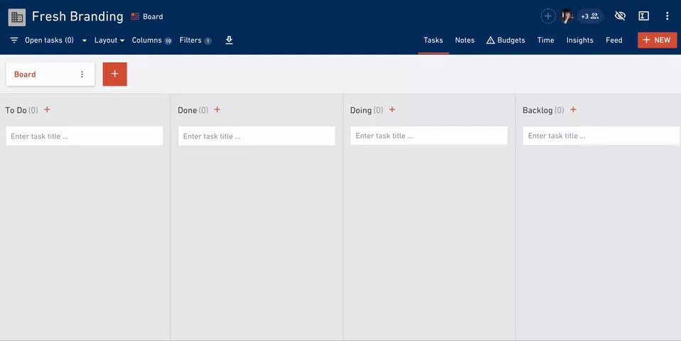Add a task via To Do plus icon
This screenshot has height=341, width=681.
coord(47,110)
